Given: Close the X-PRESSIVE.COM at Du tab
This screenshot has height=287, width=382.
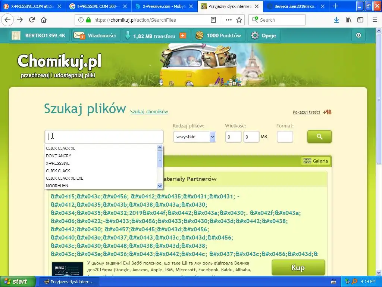Looking at the screenshot, I should pyautogui.click(x=59, y=6).
